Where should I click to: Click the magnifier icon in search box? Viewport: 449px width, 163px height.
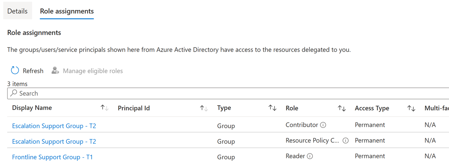(x=14, y=93)
